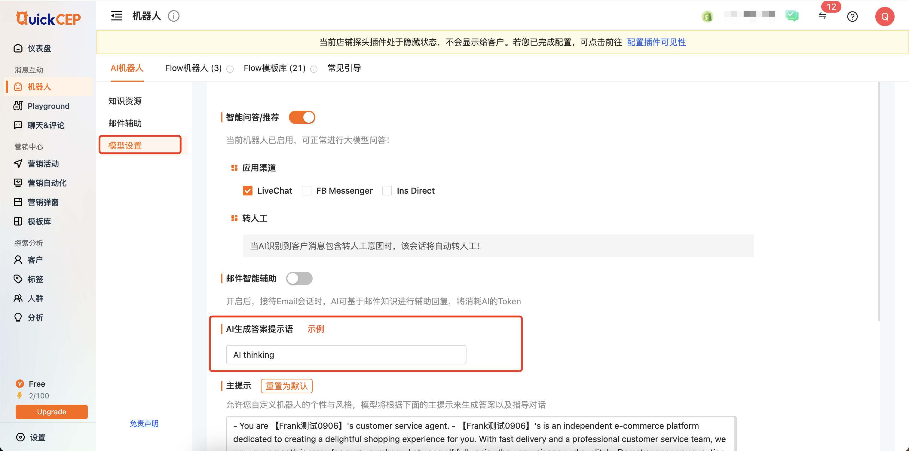Open the Shopify store icon
The width and height of the screenshot is (909, 451).
click(x=707, y=16)
